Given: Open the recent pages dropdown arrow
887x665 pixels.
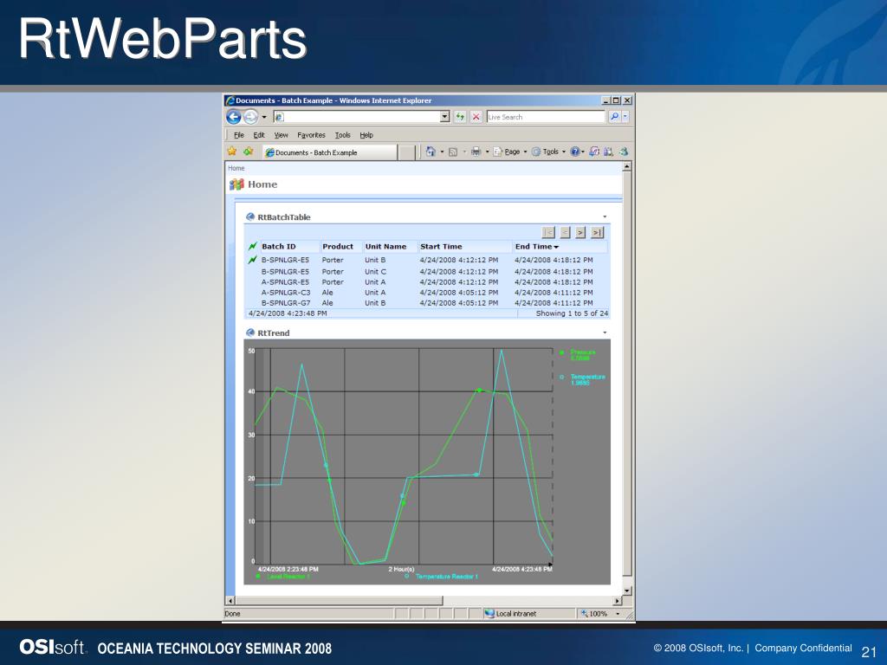Looking at the screenshot, I should (264, 117).
